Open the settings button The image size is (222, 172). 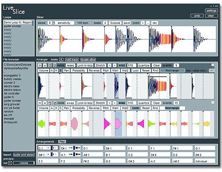(x=211, y=11)
